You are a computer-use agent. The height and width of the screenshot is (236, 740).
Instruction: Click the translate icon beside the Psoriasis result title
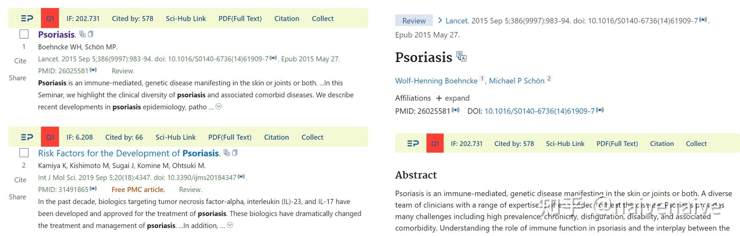pos(82,34)
